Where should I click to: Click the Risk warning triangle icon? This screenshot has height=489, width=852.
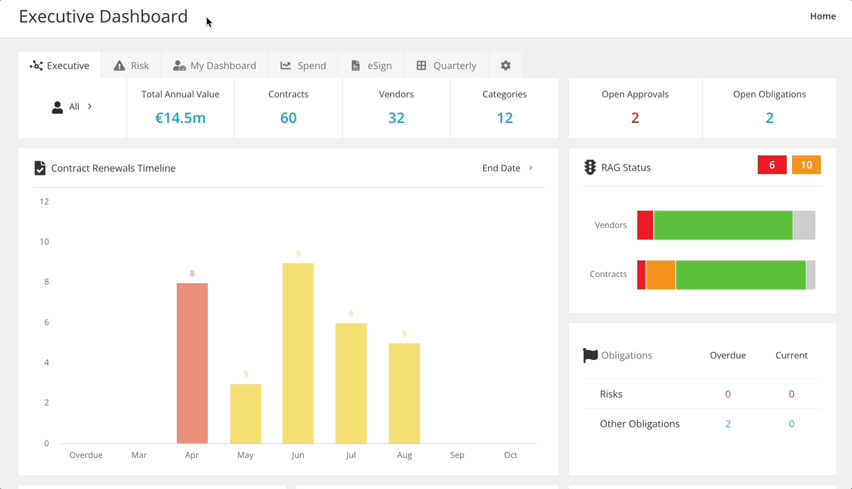119,66
